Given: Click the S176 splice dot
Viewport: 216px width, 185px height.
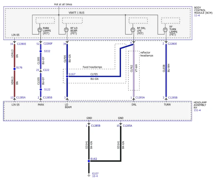Looking at the screenshot, I should coord(15,69).
